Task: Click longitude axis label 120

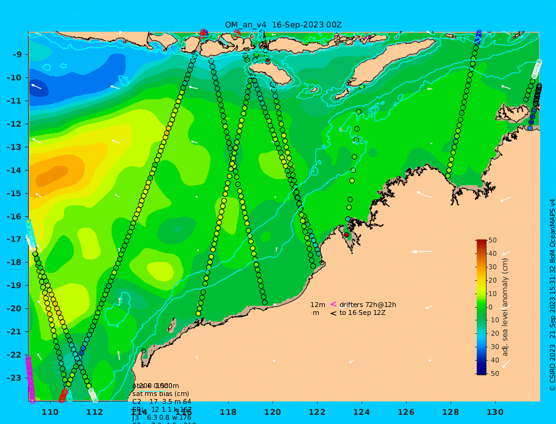Action: coord(273,412)
